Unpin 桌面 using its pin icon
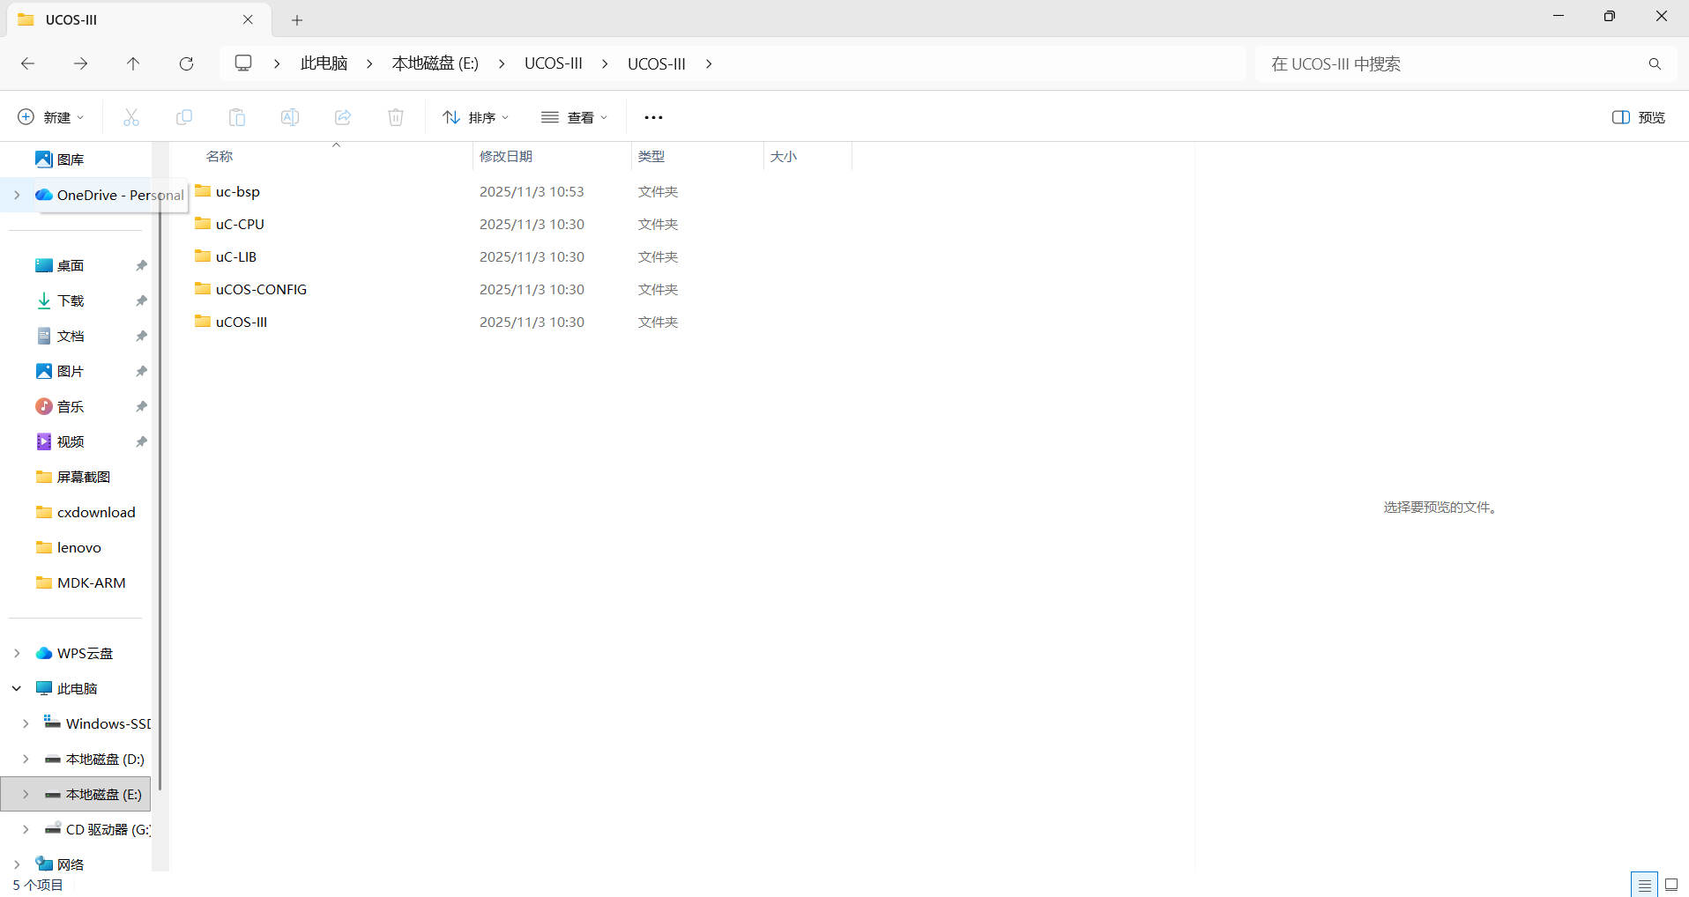1689x897 pixels. 141,265
